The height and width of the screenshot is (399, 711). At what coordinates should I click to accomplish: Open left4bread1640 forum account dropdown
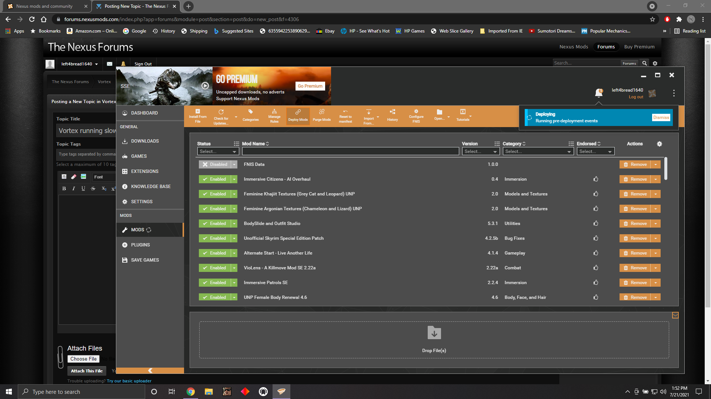pyautogui.click(x=80, y=64)
